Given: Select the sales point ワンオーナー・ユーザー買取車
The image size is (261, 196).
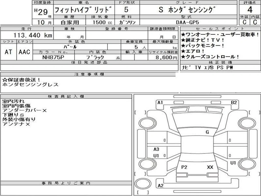Looking at the screenshot, I should (x=220, y=35).
